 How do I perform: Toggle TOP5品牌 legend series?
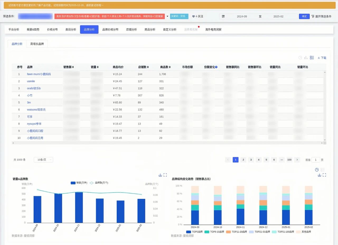[194, 232]
